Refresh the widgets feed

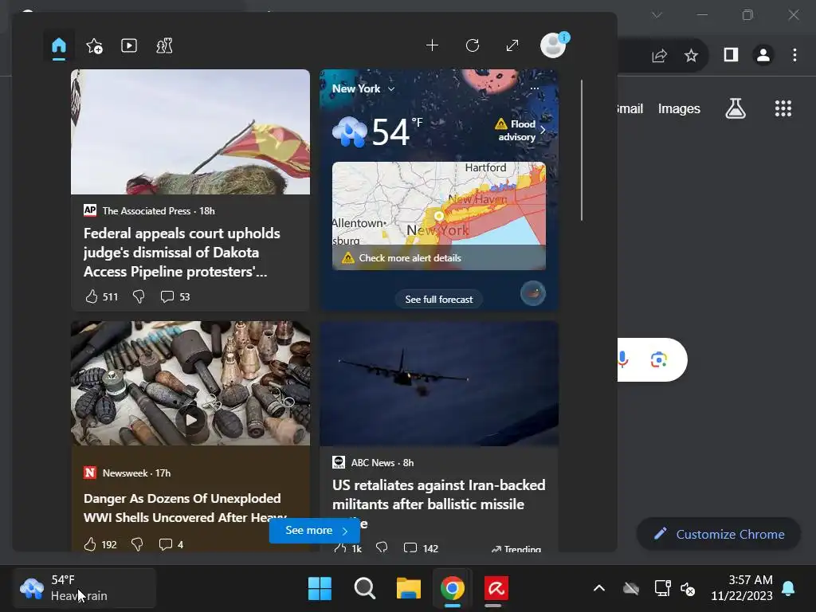(x=472, y=45)
